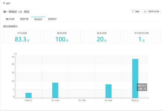Switch to the 基本信息 tab

click(10, 19)
